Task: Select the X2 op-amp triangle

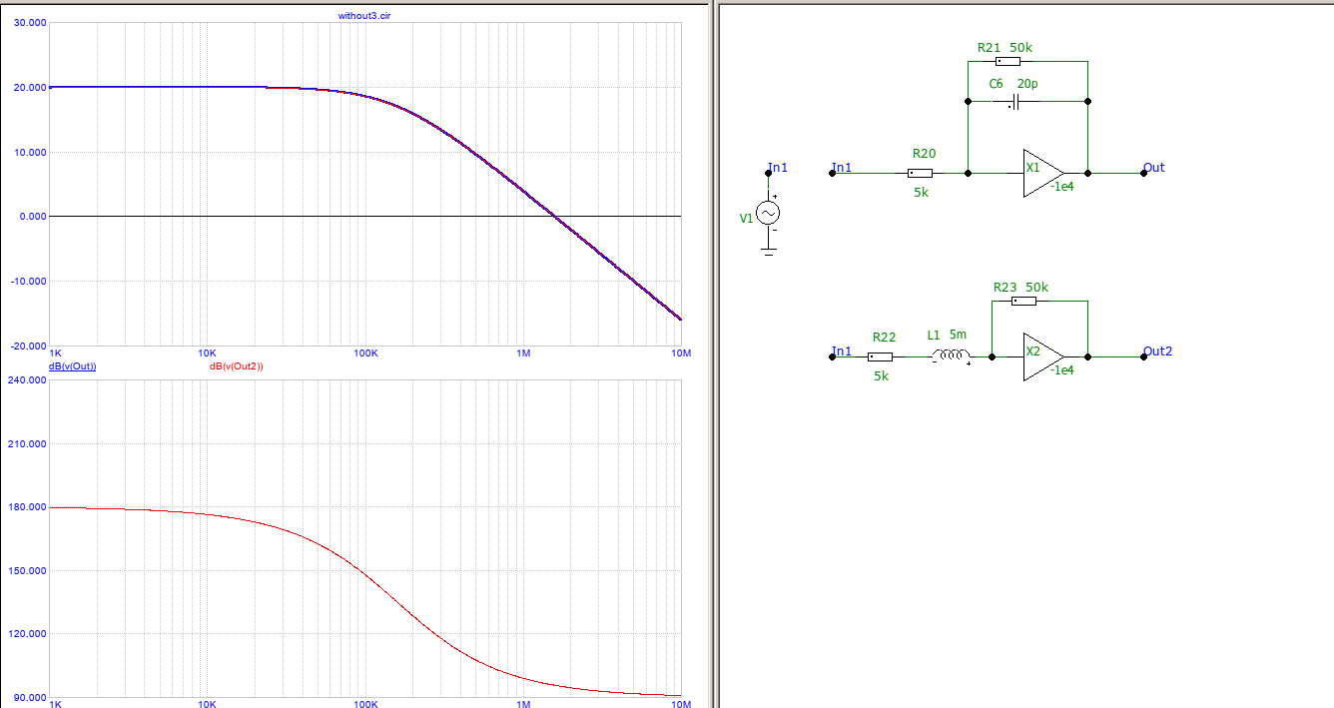Action: click(x=1043, y=356)
